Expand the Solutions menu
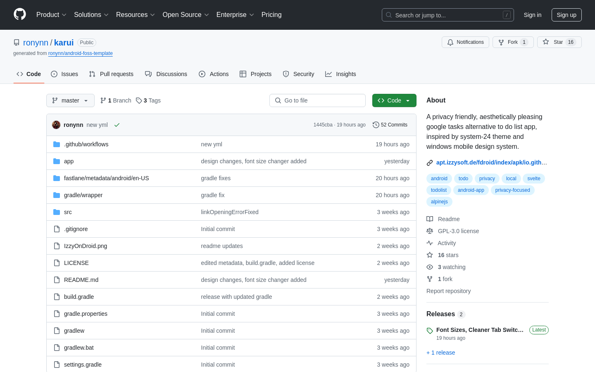595x372 pixels. tap(91, 15)
